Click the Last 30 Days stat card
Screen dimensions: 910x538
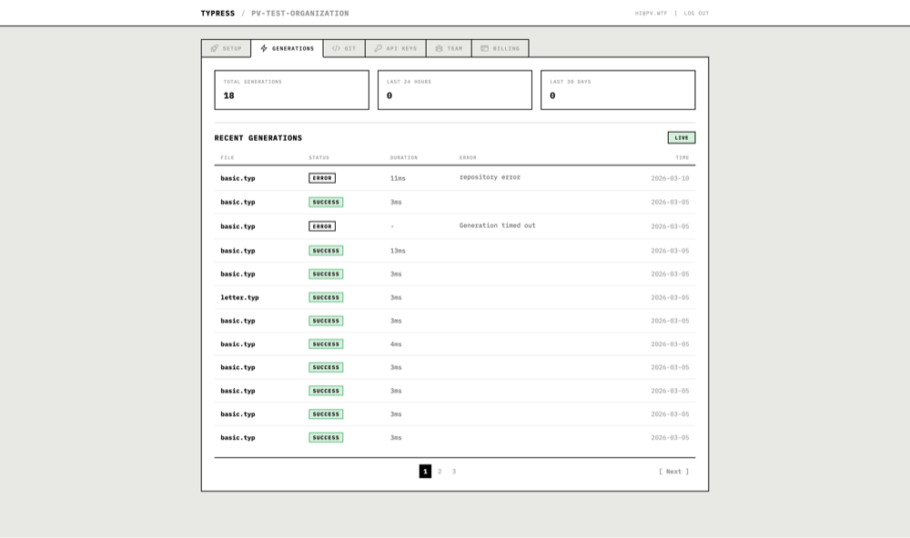coord(618,90)
